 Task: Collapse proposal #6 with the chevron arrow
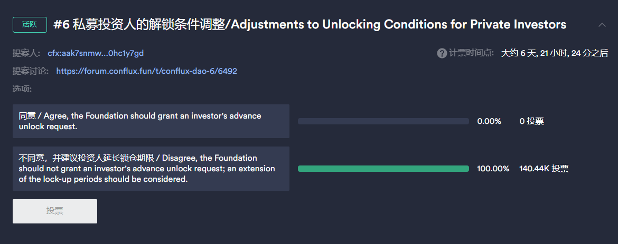click(x=602, y=25)
